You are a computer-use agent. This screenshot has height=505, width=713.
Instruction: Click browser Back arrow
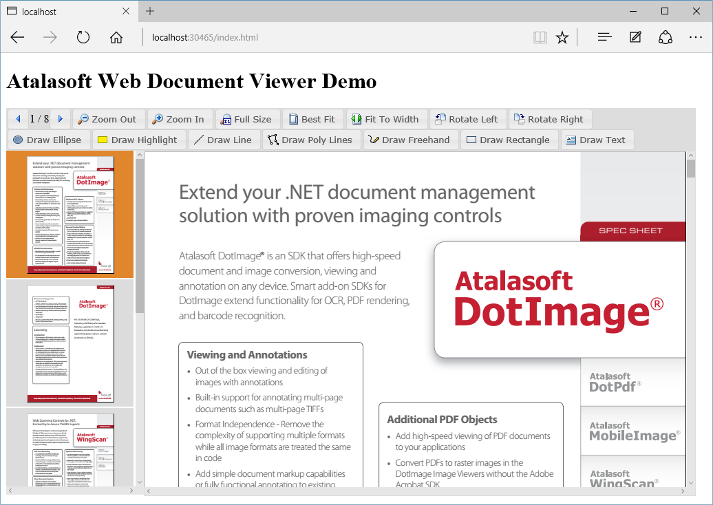[17, 37]
